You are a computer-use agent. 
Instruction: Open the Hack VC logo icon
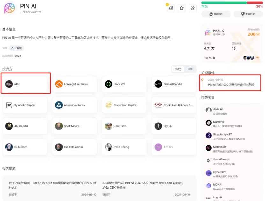108,84
